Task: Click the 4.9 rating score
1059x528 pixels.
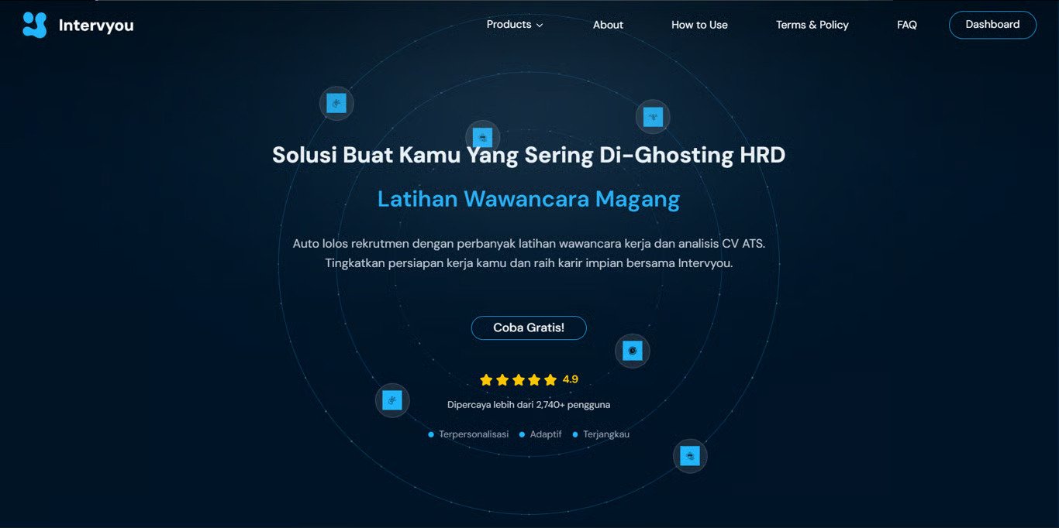Action: (571, 379)
